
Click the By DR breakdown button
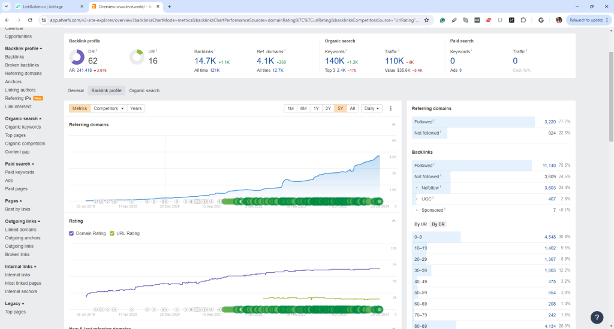pos(438,224)
